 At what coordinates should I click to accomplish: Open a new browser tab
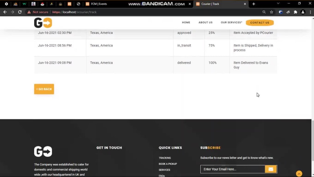click(x=253, y=4)
